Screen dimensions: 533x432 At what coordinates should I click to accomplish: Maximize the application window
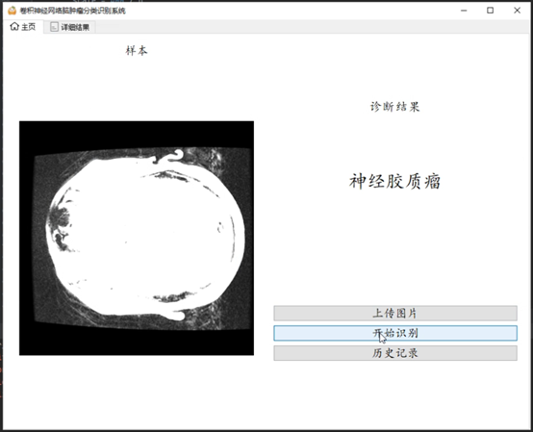click(490, 11)
